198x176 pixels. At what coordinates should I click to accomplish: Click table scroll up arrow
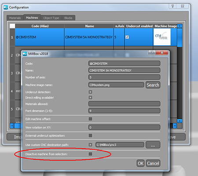180,26
